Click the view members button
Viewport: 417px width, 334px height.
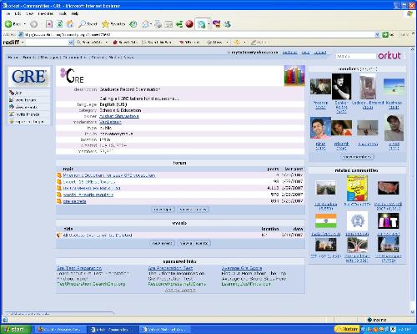pyautogui.click(x=358, y=157)
